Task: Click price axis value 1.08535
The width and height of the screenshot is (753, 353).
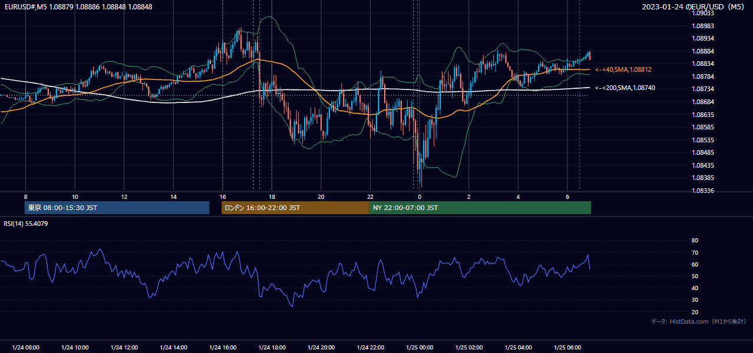Action: click(x=702, y=140)
